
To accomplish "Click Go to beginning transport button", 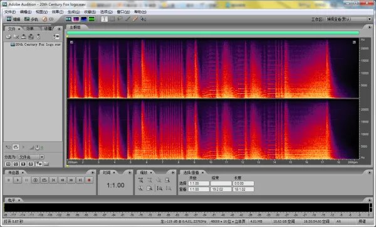I will (x=53, y=180).
